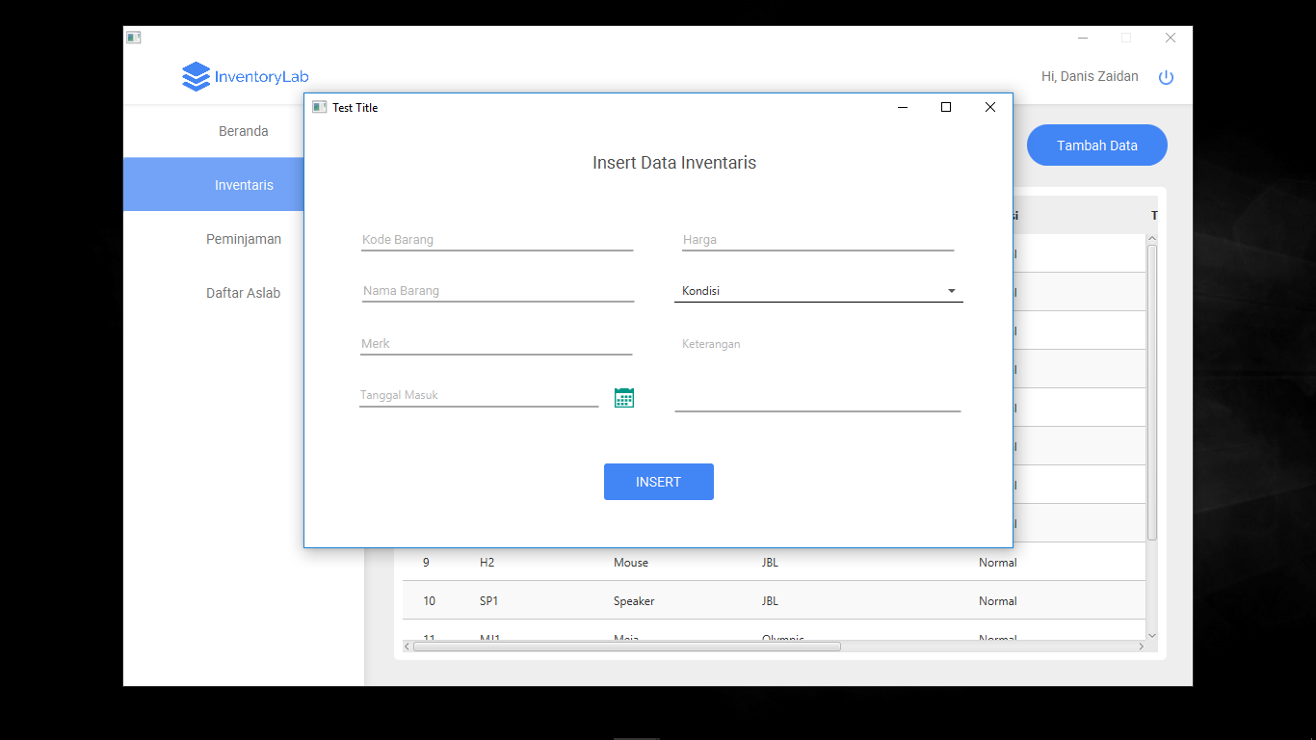Click the Test Title window's app icon
The image size is (1316, 740).
[319, 107]
